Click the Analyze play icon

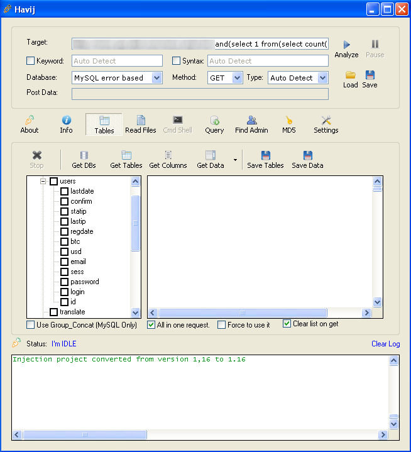click(346, 45)
